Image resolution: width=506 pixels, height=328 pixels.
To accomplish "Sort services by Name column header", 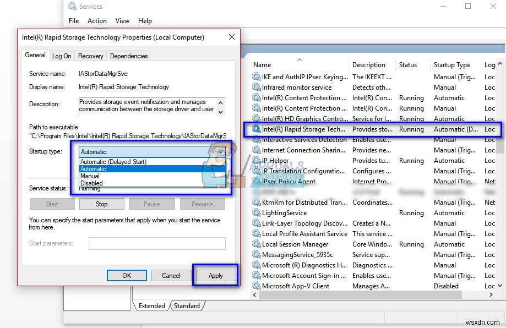I will pos(300,65).
